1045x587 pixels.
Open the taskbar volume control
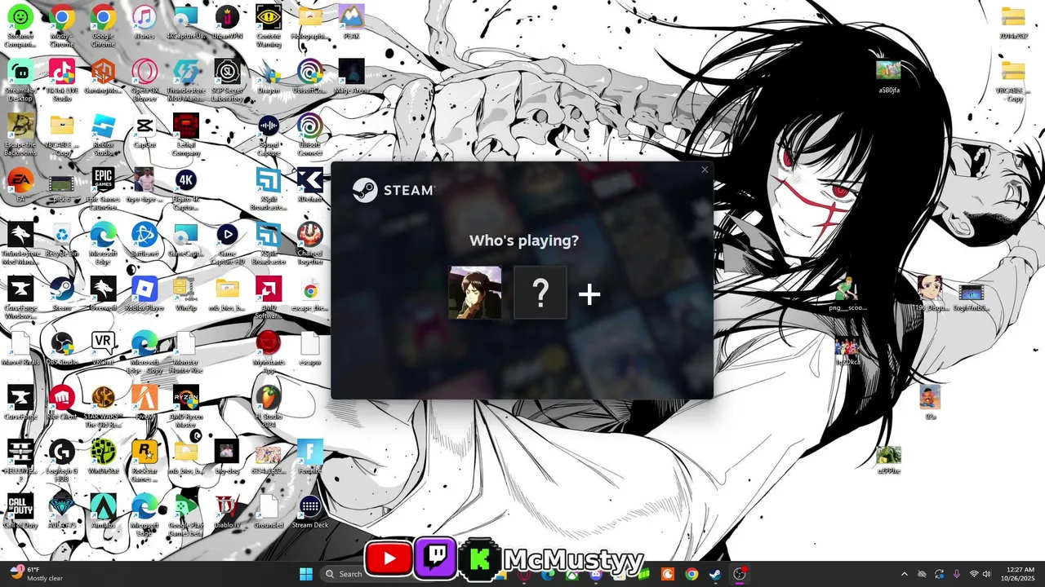986,574
